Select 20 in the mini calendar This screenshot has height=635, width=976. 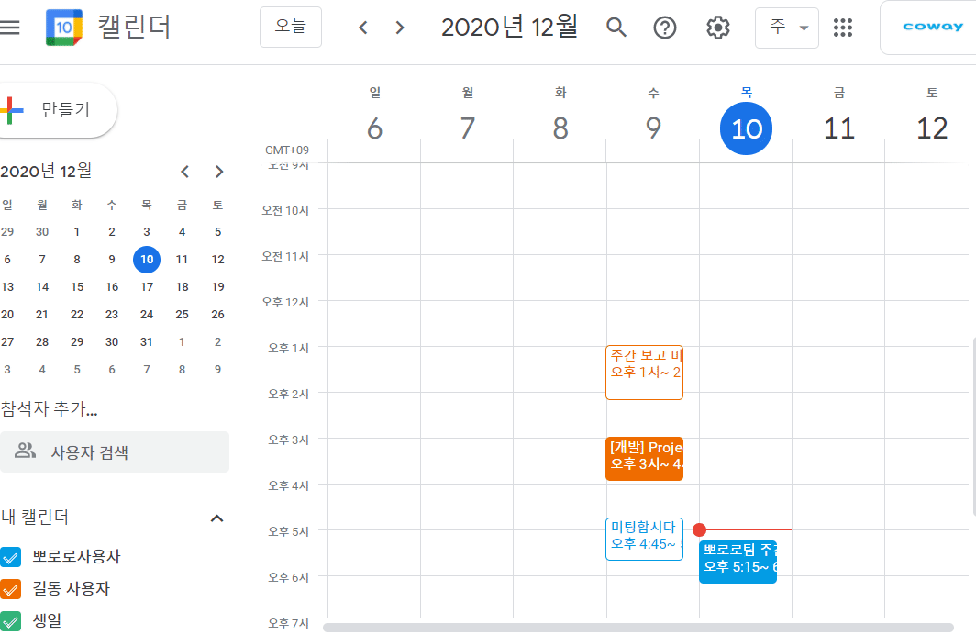click(7, 315)
